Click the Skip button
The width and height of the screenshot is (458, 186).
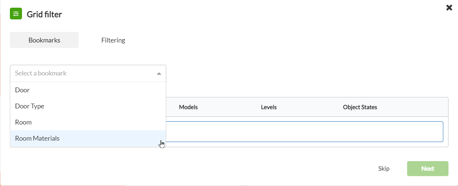[x=384, y=169]
